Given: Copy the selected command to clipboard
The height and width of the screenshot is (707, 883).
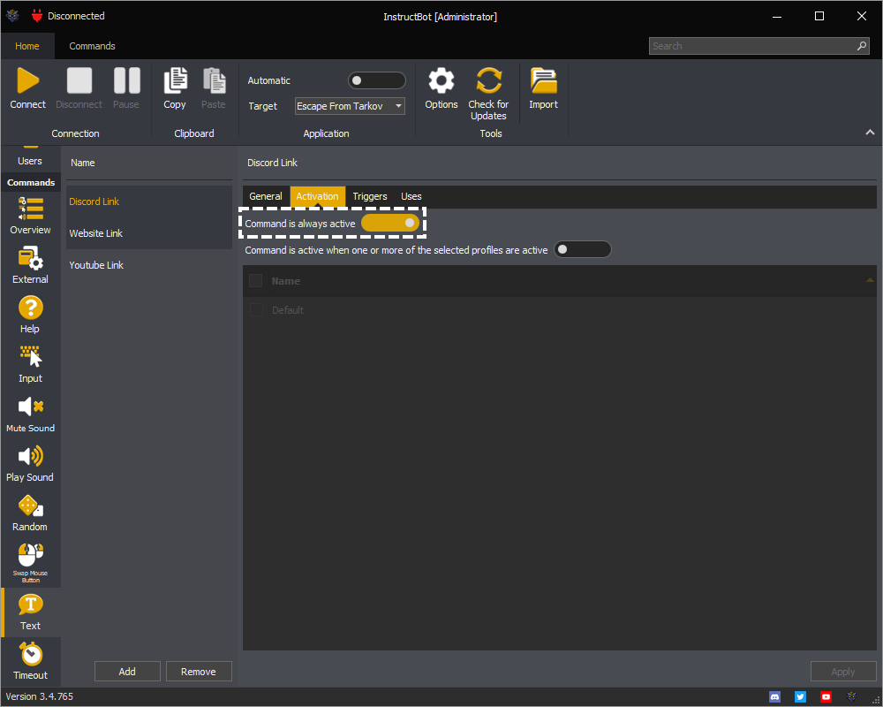Looking at the screenshot, I should coord(175,88).
